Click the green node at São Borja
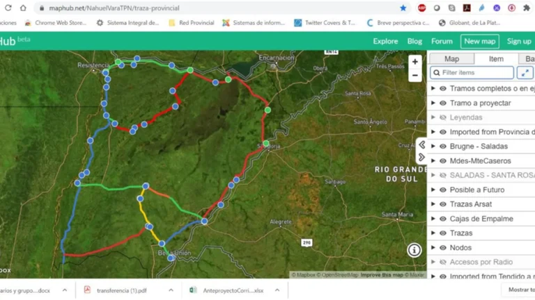This screenshot has width=535, height=300. click(266, 144)
